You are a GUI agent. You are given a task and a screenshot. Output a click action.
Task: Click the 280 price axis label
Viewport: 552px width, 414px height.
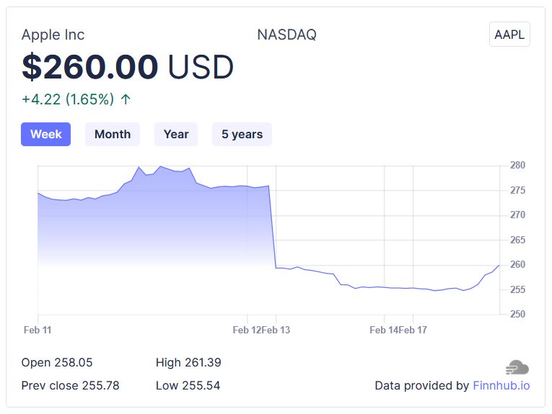(x=517, y=166)
